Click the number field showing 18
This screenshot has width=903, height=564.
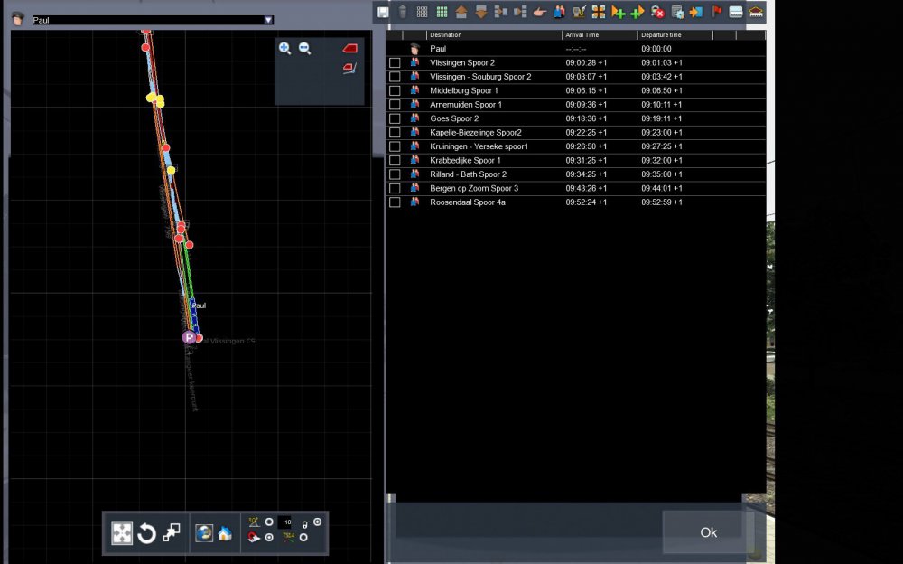click(286, 522)
